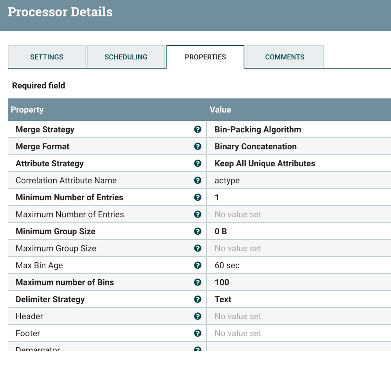The height and width of the screenshot is (368, 391).
Task: Open the Scheduling tab
Action: tap(126, 57)
